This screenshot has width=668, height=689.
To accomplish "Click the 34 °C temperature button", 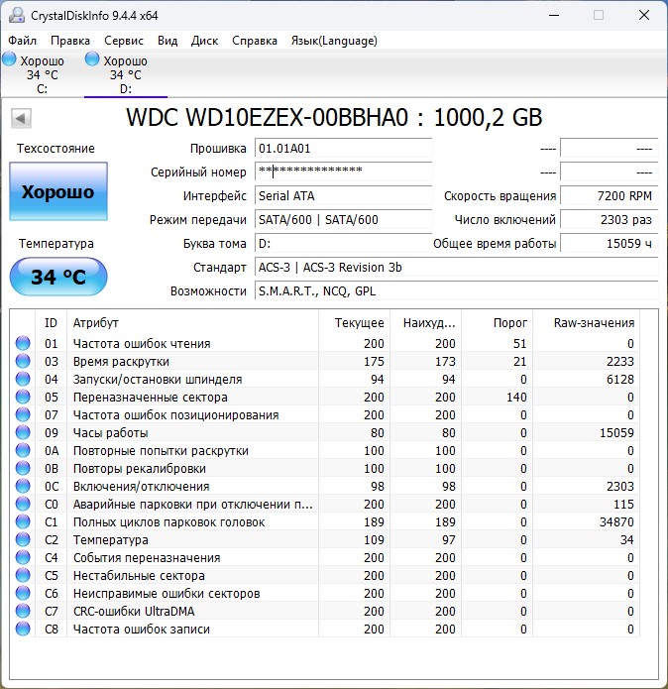I will tap(58, 277).
